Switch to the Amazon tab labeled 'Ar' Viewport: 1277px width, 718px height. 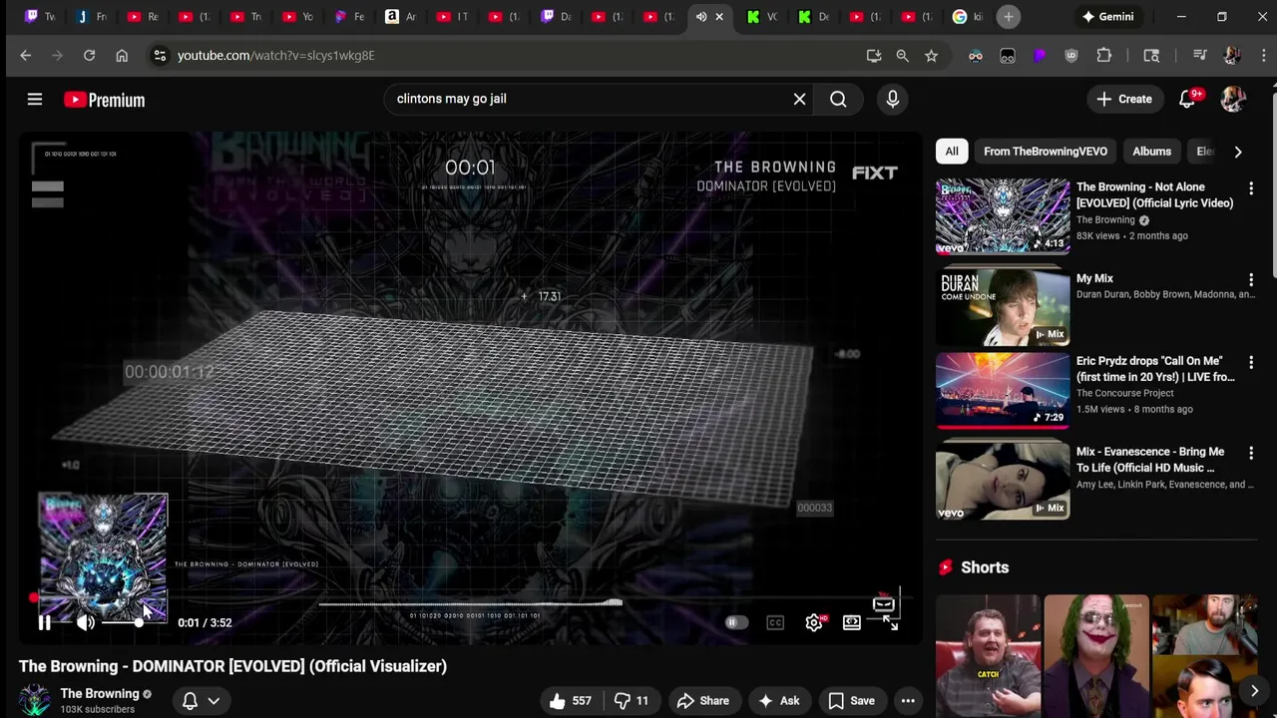pos(402,17)
